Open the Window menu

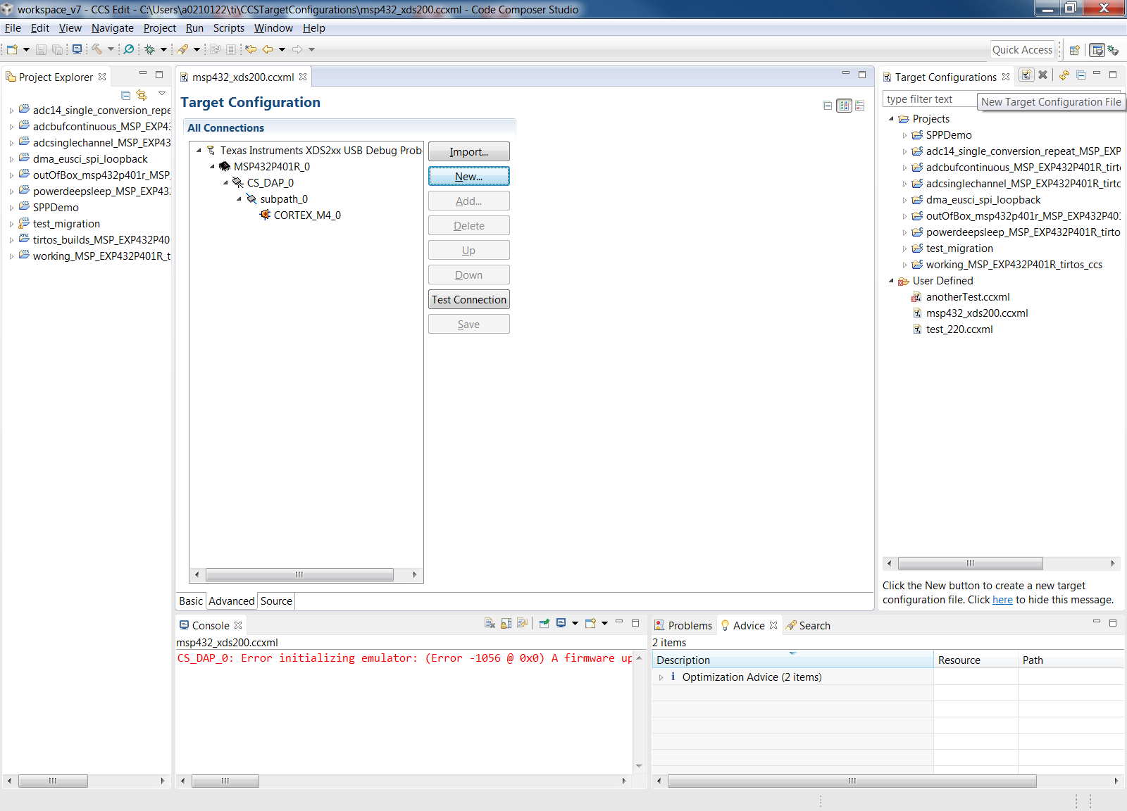[273, 28]
